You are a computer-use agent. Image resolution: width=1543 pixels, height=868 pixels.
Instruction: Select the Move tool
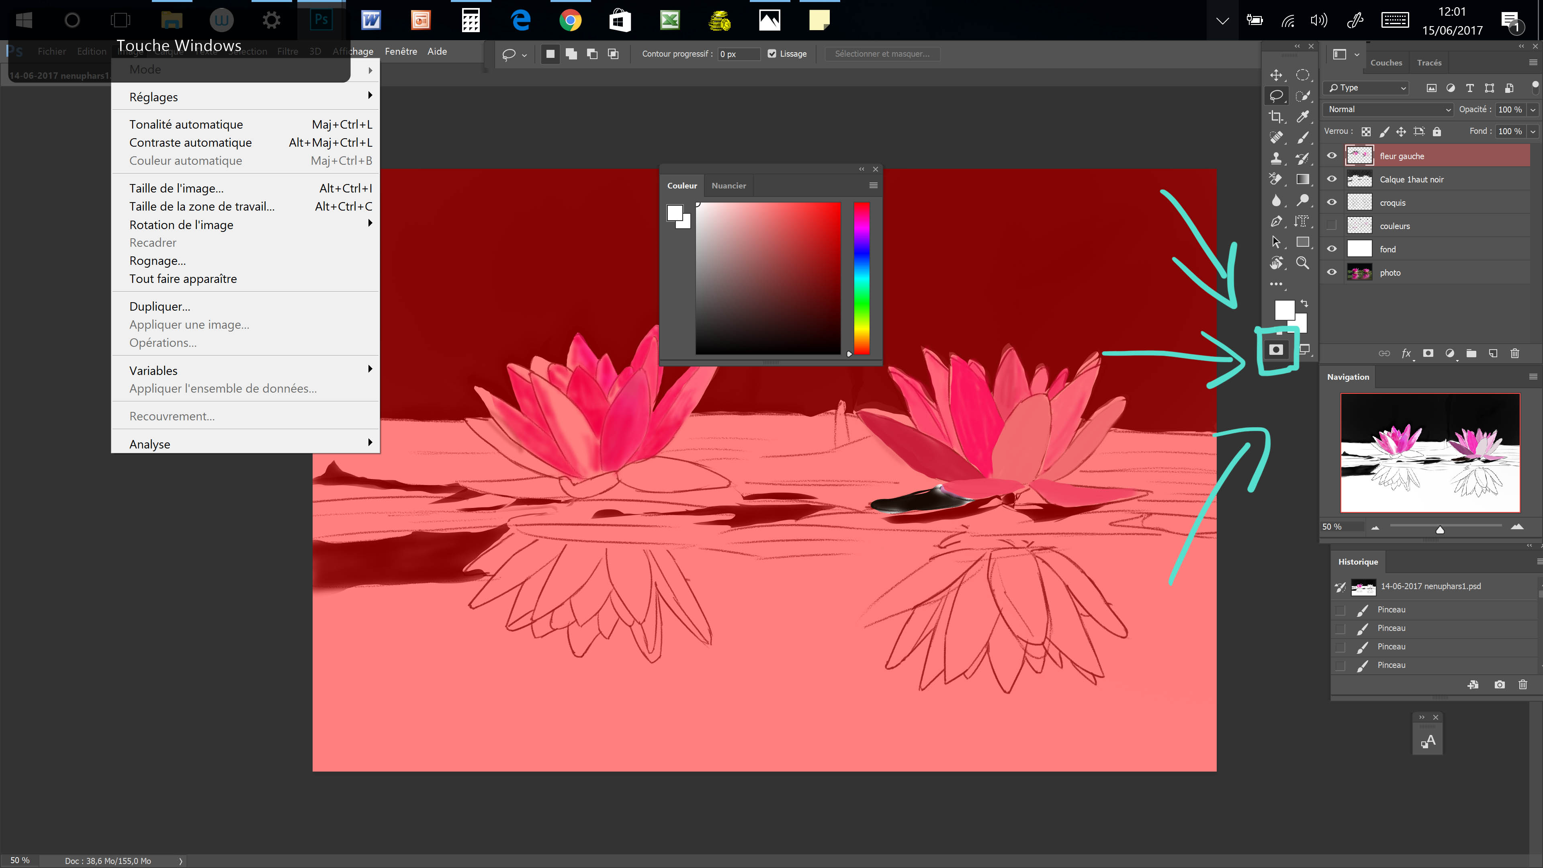click(x=1276, y=76)
